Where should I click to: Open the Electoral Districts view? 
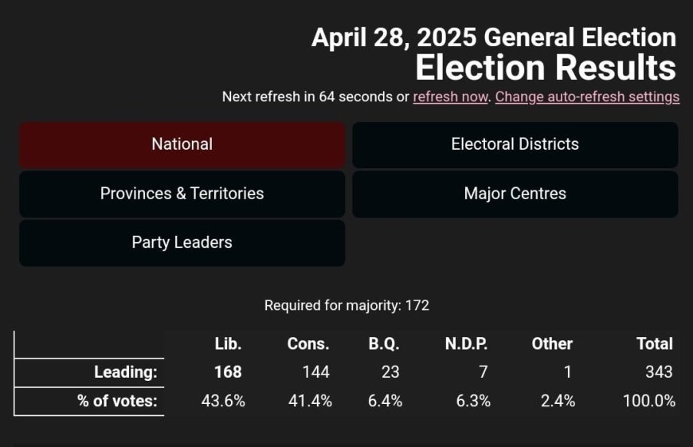pos(515,144)
